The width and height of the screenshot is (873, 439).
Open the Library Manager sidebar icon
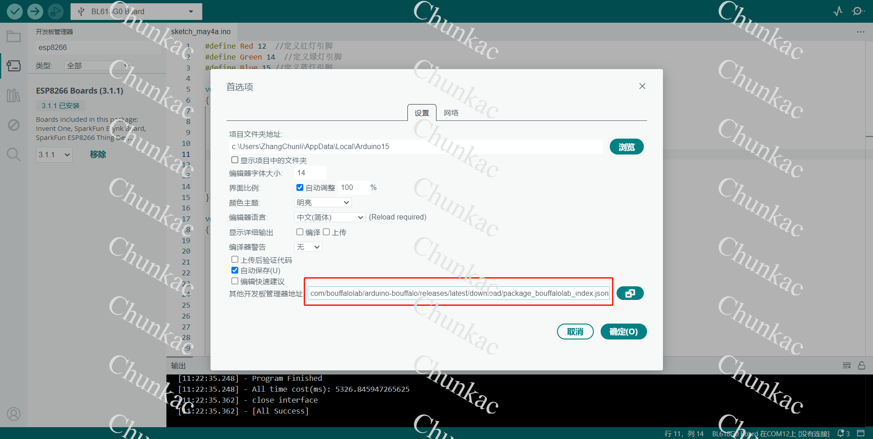click(x=14, y=95)
